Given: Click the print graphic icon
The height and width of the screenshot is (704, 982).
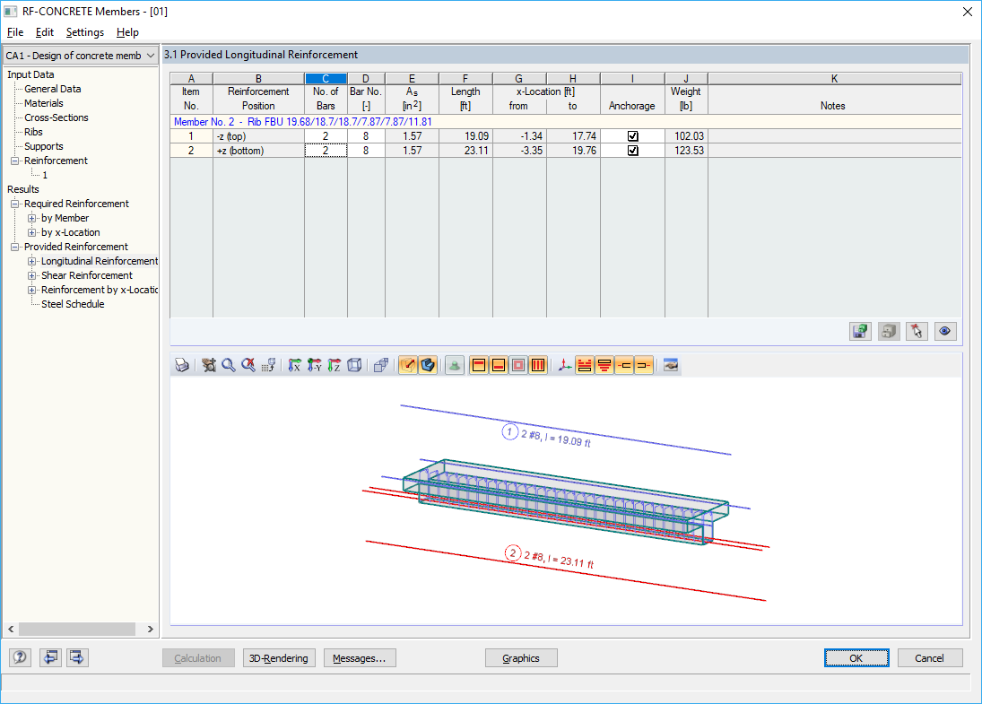Looking at the screenshot, I should 182,365.
